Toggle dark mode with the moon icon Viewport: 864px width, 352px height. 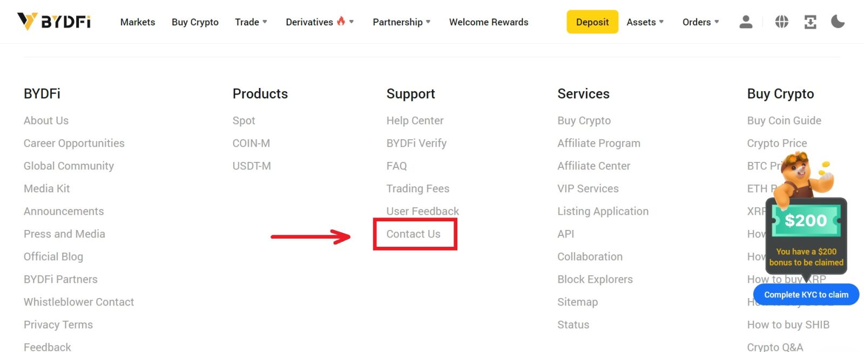point(838,22)
